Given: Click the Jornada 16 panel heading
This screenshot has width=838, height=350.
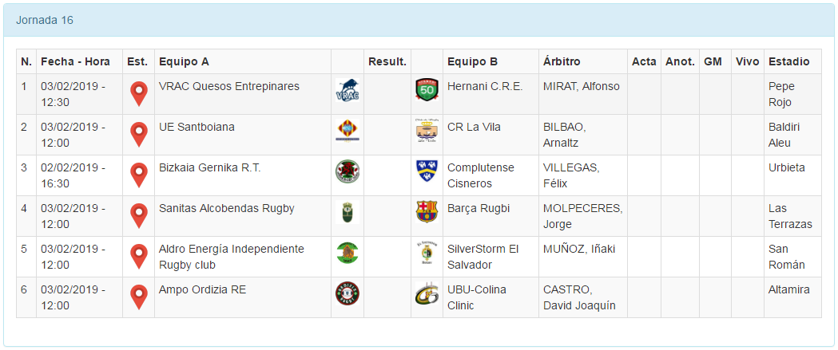Looking at the screenshot, I should (x=45, y=20).
